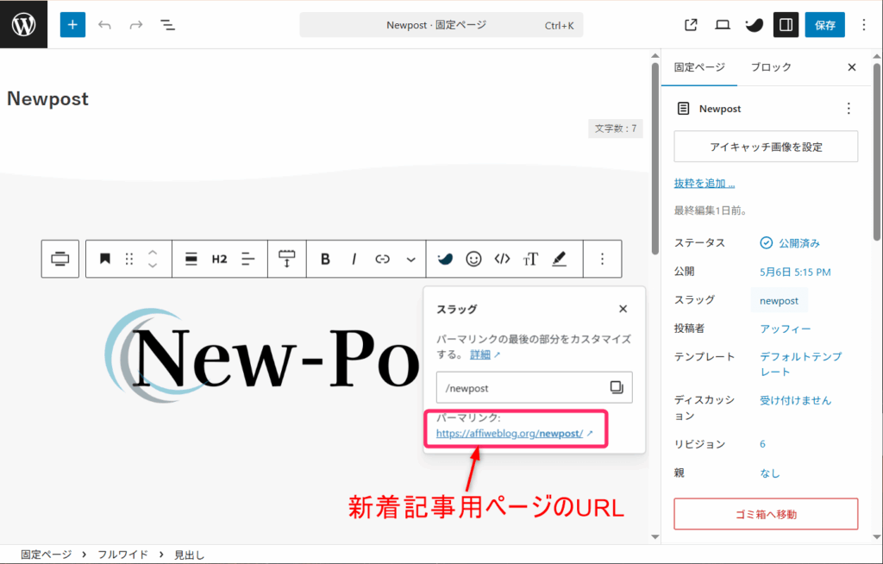Click the /newpost slug input field
This screenshot has width=883, height=564.
click(x=522, y=387)
